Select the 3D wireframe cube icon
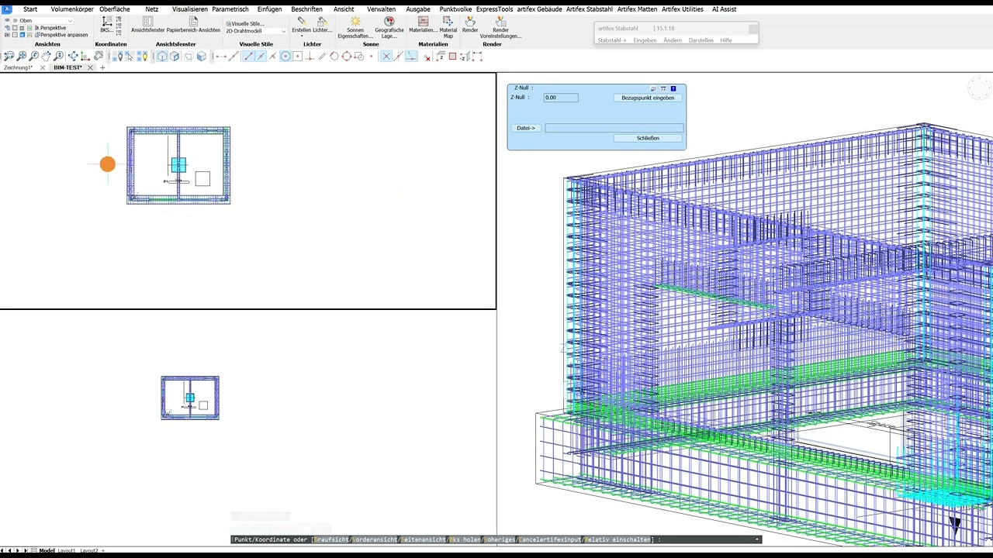This screenshot has width=993, height=558. pos(162,56)
